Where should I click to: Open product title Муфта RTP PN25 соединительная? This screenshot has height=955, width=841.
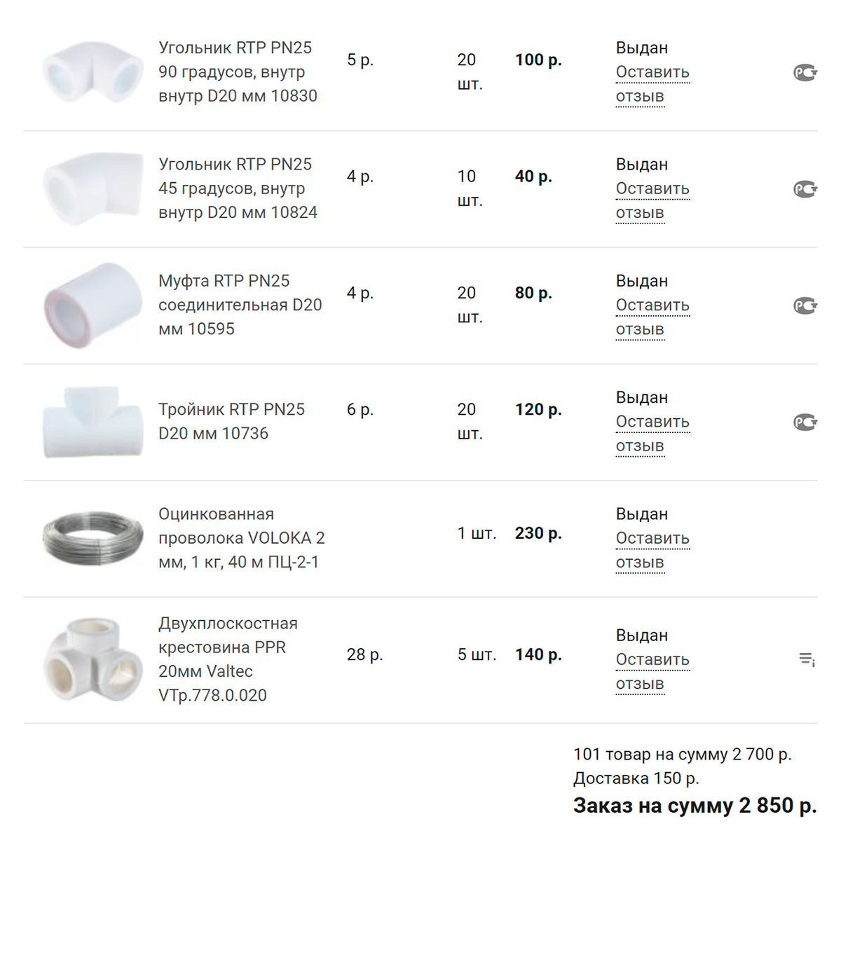240,305
